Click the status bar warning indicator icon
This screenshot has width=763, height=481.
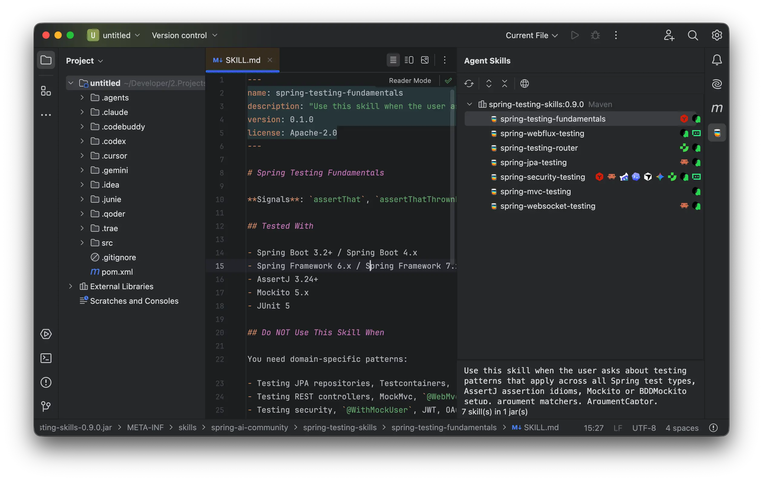pyautogui.click(x=713, y=428)
